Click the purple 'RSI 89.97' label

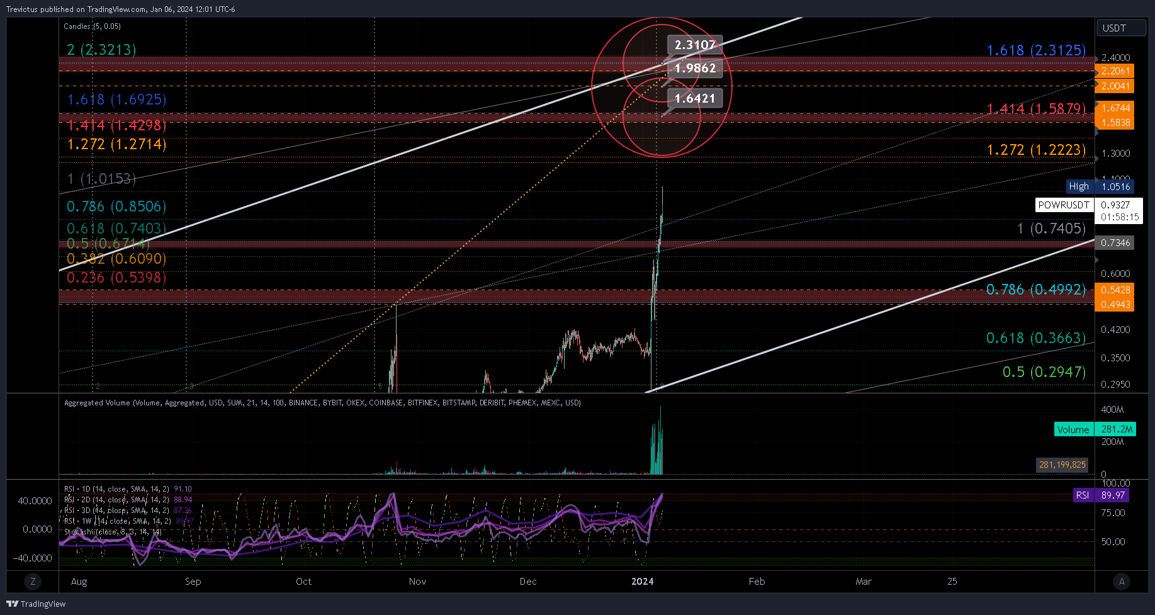click(x=1101, y=495)
